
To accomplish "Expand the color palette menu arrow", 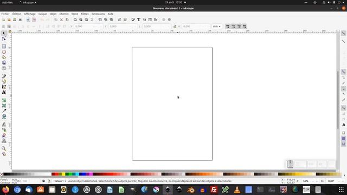I will 344,175.
